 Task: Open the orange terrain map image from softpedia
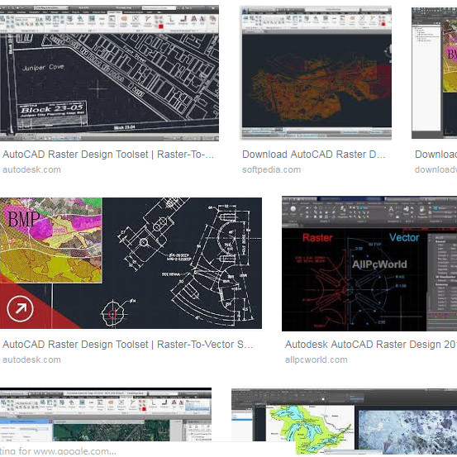pyautogui.click(x=317, y=73)
